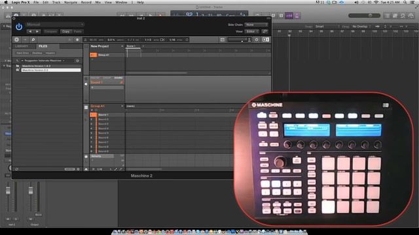Click the Compare button
419x235 pixels.
50,31
